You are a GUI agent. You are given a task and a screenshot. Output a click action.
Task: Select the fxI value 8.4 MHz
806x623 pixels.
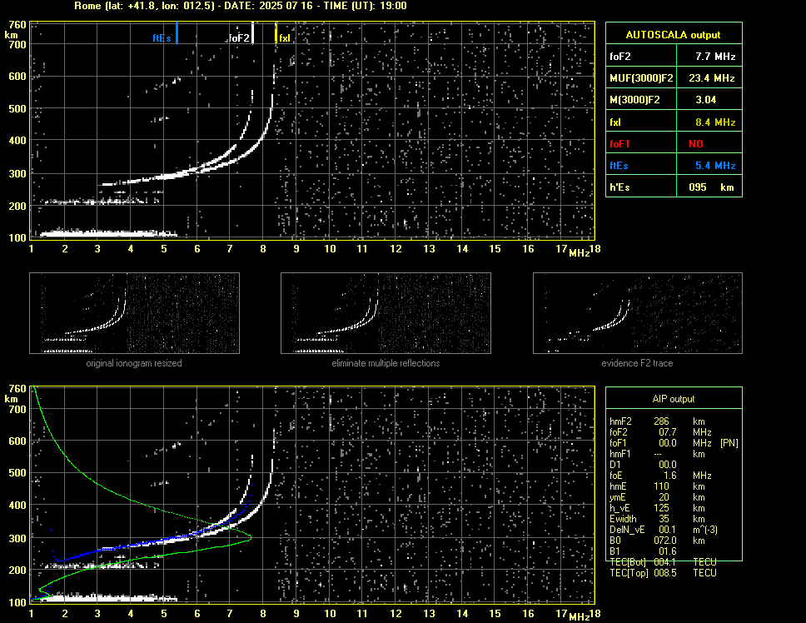tap(715, 122)
